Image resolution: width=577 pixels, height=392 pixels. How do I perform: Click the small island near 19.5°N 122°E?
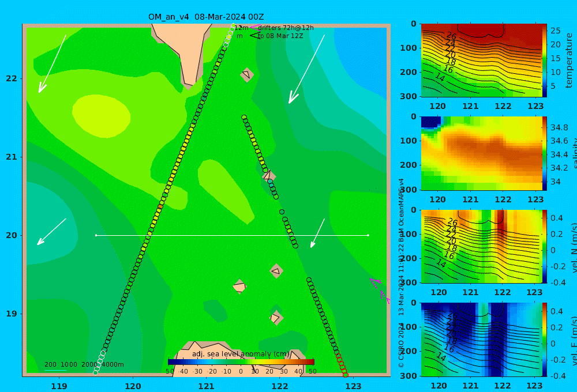pyautogui.click(x=276, y=271)
